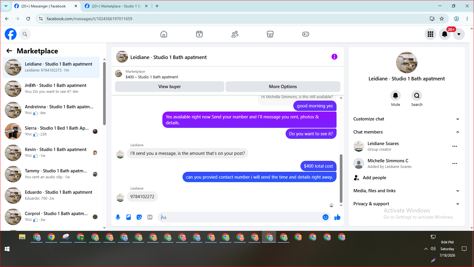Expand Privacy & support section
Screen dimensions: 474x267
[407, 204]
